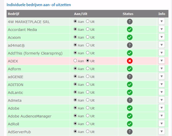Click the green checkmark status for Adform
172x136 pixels.
coord(130,69)
